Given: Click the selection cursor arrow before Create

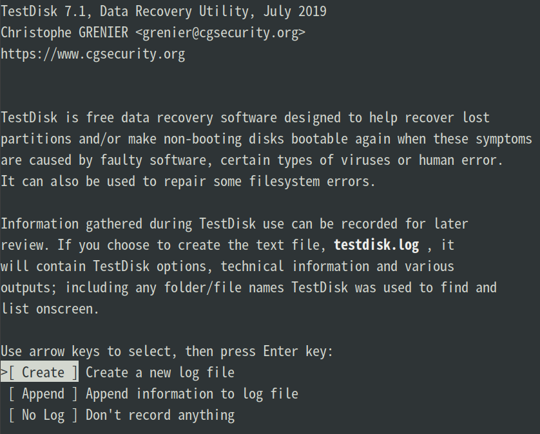Looking at the screenshot, I should coord(4,372).
